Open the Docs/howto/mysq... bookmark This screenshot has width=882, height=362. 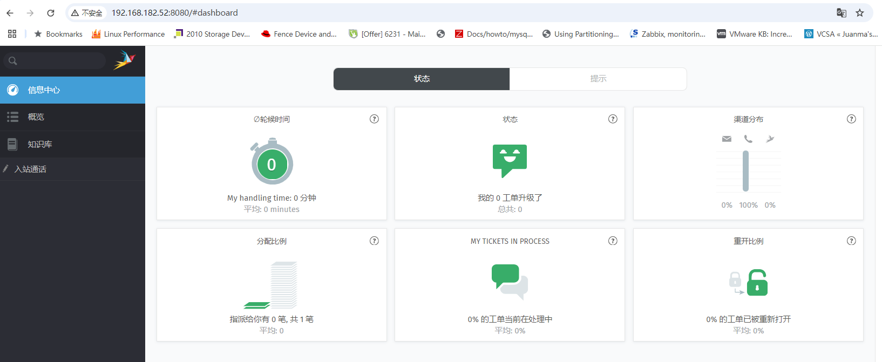(494, 34)
